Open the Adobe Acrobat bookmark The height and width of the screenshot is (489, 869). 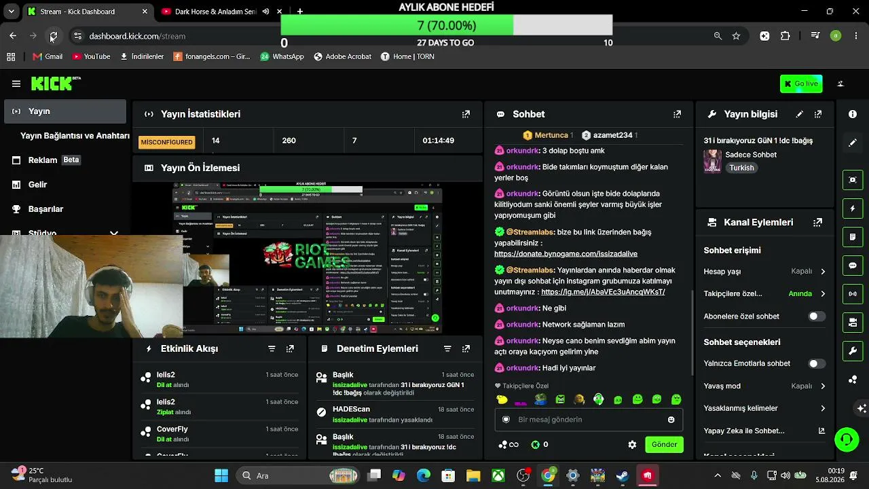pyautogui.click(x=343, y=56)
